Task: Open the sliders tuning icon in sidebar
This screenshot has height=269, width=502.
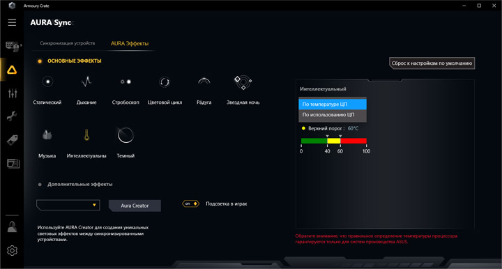Action: click(13, 93)
